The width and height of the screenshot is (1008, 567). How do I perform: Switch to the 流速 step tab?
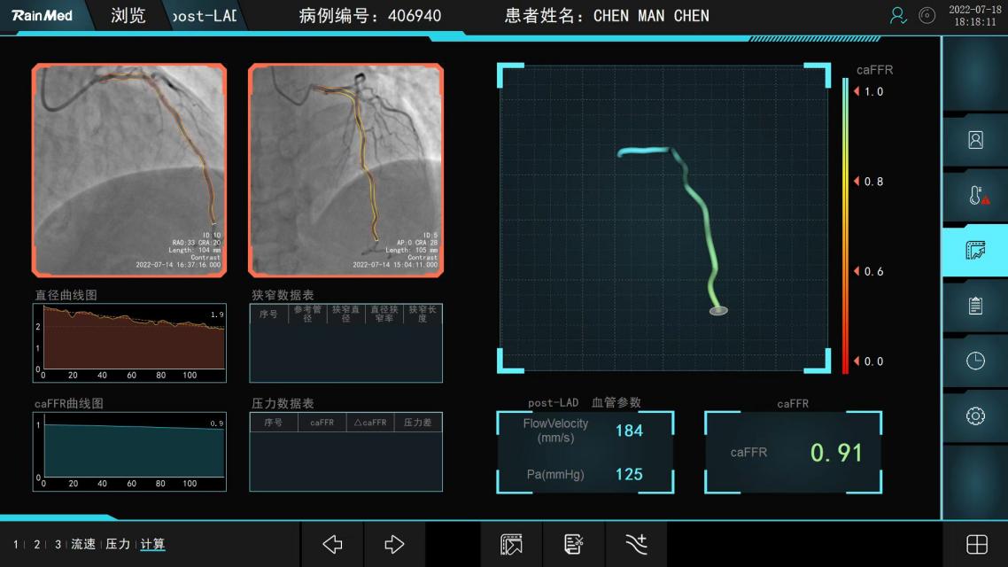click(x=83, y=544)
